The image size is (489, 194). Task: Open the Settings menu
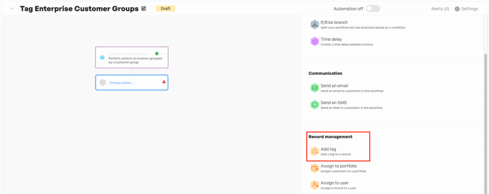point(466,9)
